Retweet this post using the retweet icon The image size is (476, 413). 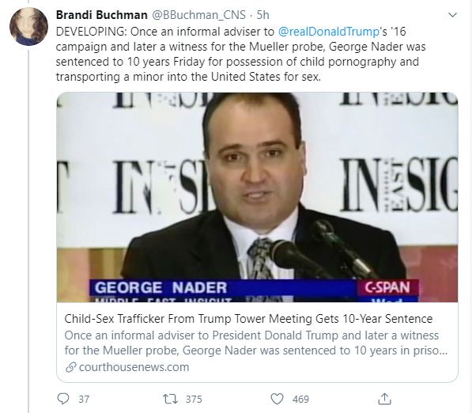[x=170, y=399]
